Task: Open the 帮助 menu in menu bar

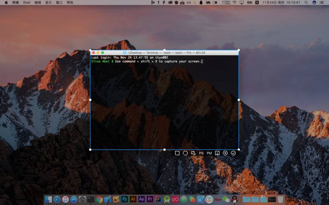Action: (x=70, y=2)
